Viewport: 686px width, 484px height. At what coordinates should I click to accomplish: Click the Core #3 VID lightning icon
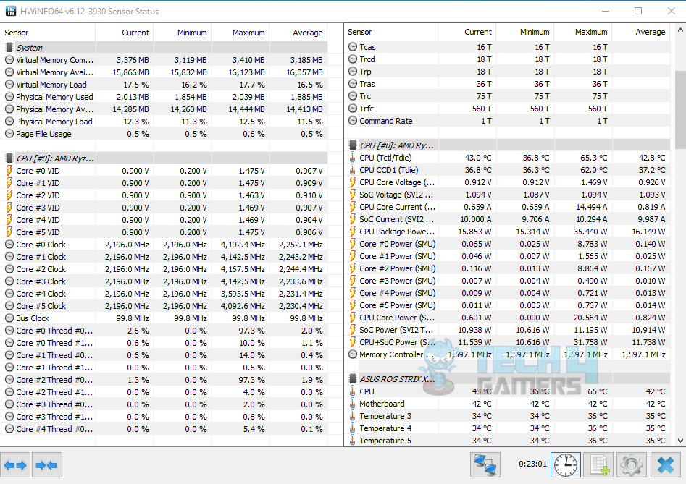pyautogui.click(x=9, y=208)
